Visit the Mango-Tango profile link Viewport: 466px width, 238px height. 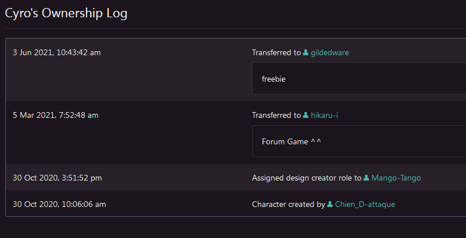[x=396, y=178]
